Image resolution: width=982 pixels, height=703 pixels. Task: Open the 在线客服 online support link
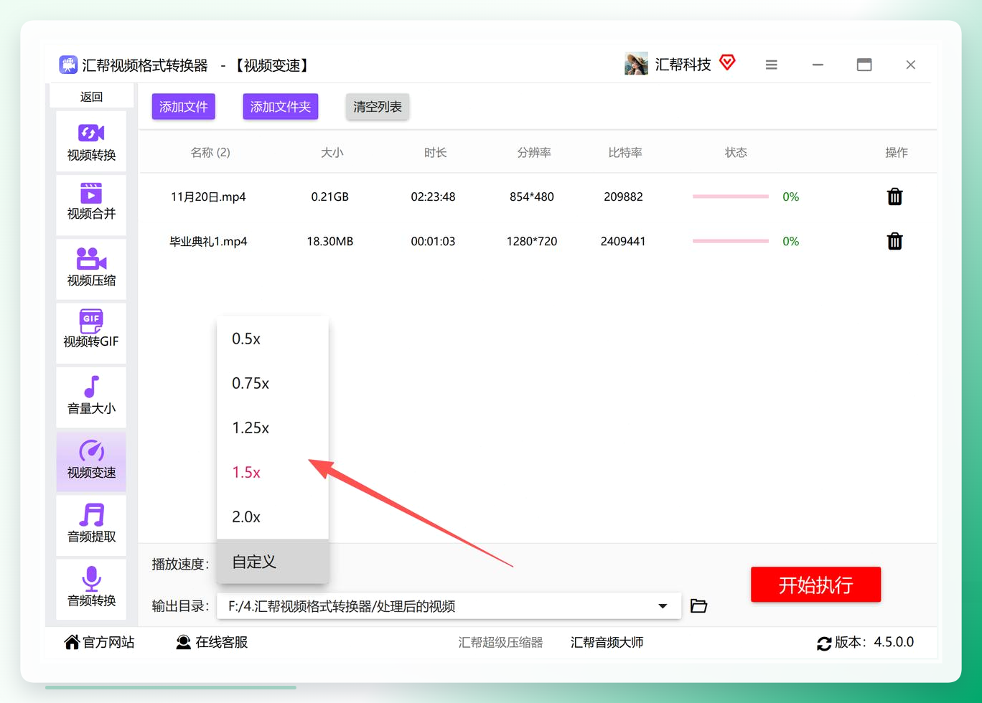212,642
